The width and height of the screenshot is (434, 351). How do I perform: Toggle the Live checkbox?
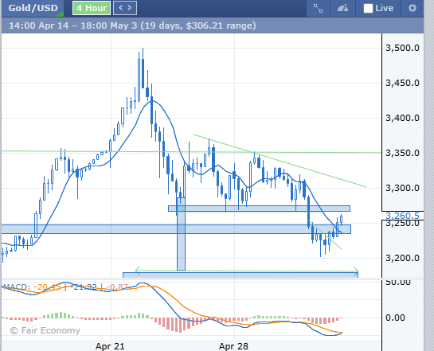[368, 8]
